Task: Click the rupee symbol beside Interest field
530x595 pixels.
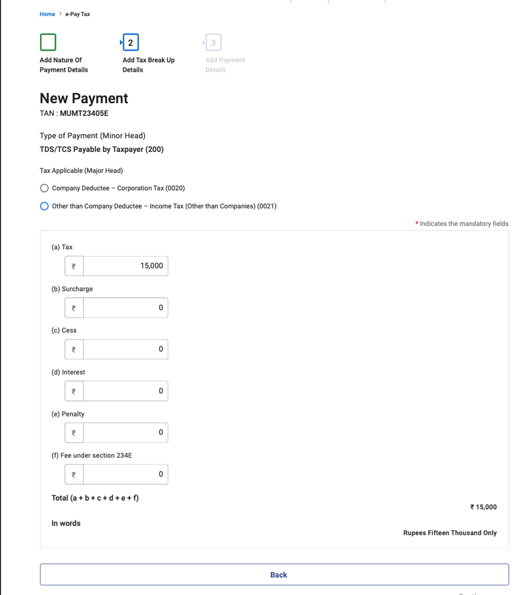Action: tap(74, 391)
